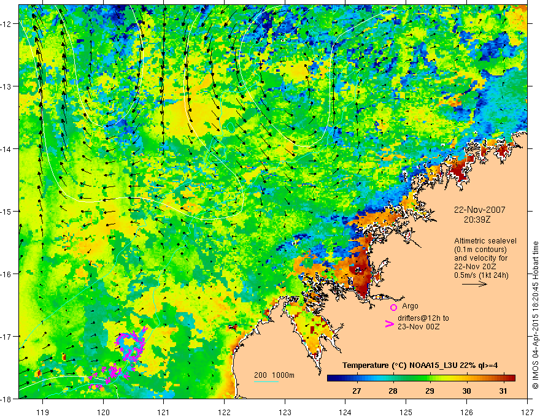Click the magenta drifter cluster near 120, -17.7
540x417 pixels.
point(107,376)
